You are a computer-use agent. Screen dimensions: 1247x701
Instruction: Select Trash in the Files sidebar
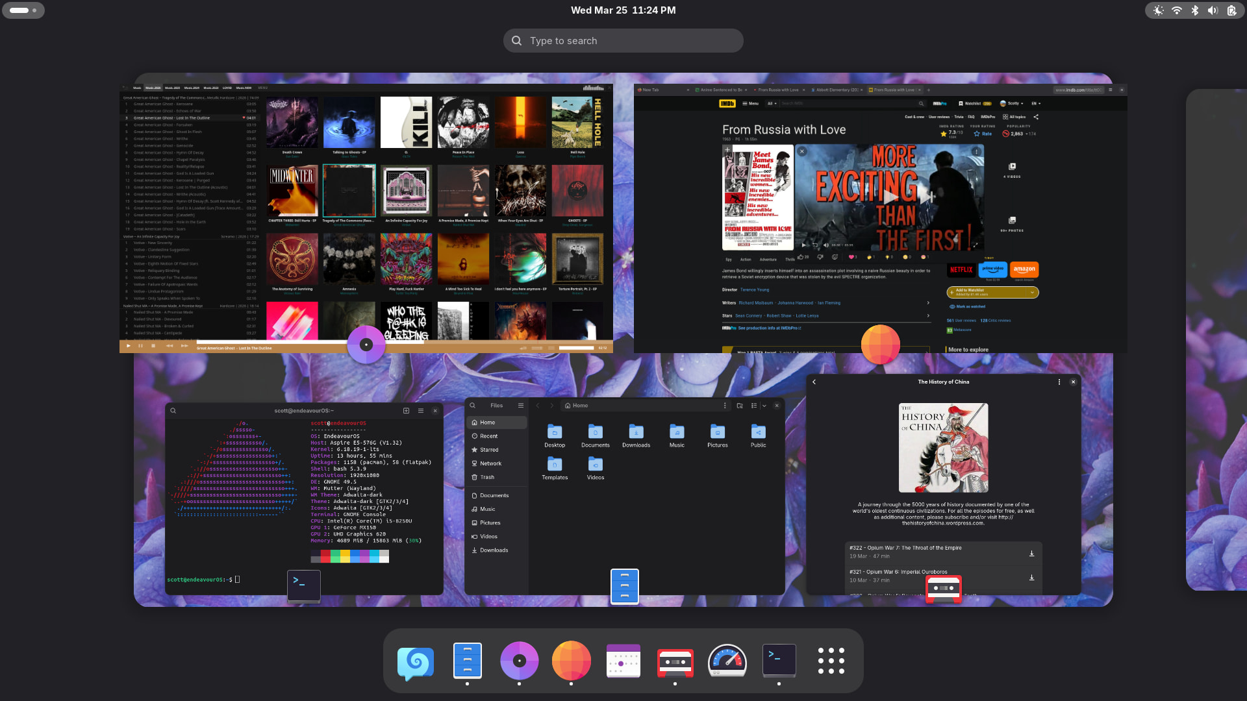[x=487, y=477]
